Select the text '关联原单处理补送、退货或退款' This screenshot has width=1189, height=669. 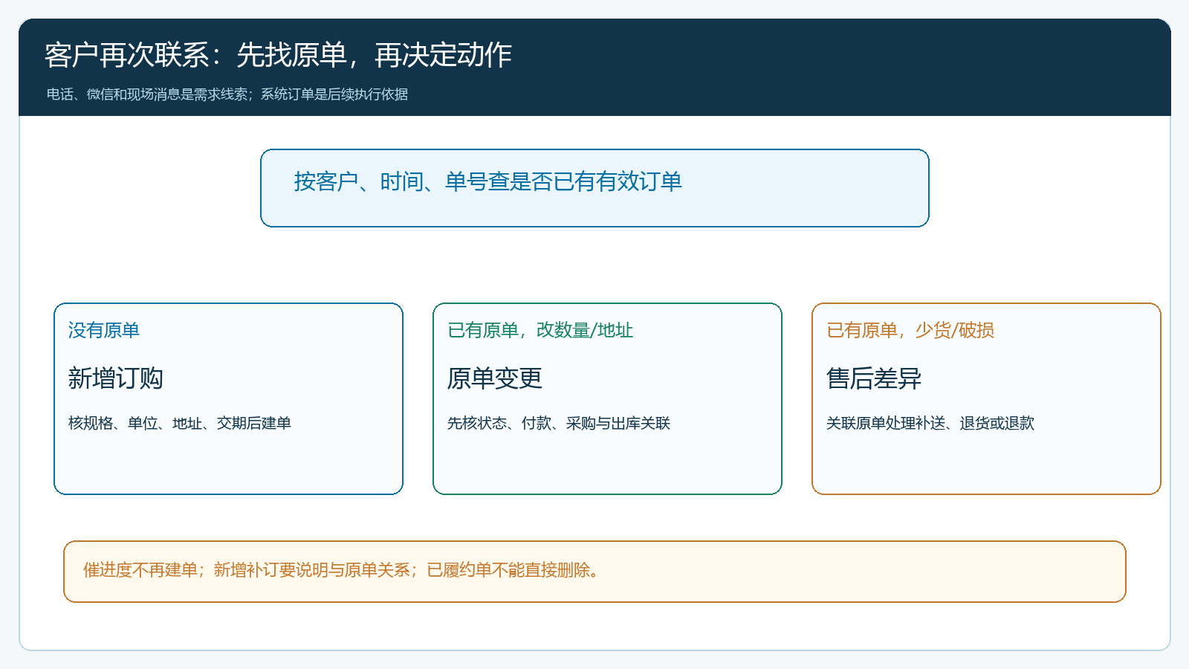pyautogui.click(x=930, y=423)
